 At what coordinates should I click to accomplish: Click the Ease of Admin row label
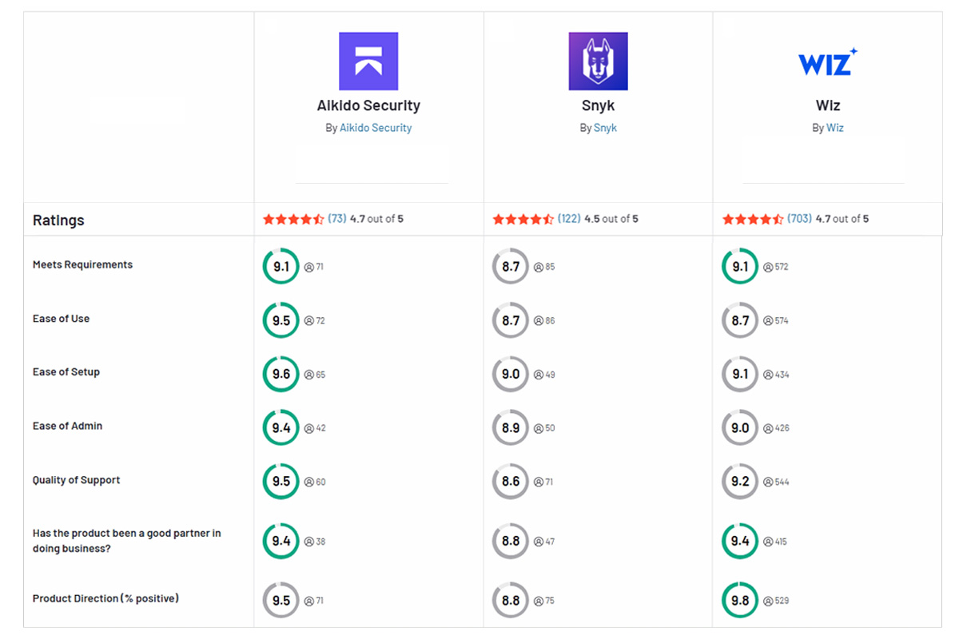(x=67, y=426)
